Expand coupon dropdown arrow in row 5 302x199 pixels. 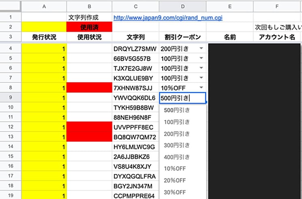(201, 58)
